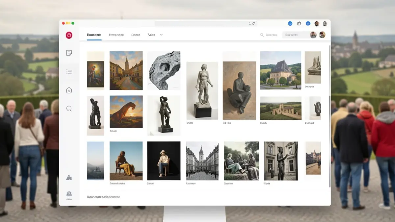Open the cropped pale sculpture thumbnail in the top row

313,67
